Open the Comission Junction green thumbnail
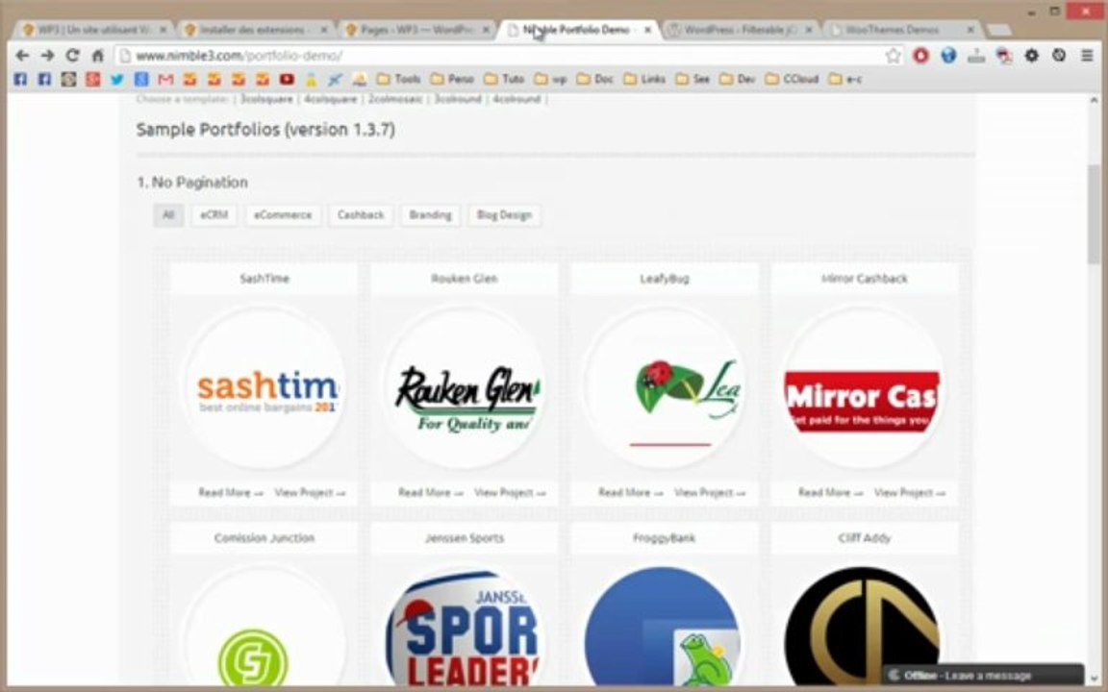Screen dimensions: 1108x692 coord(265,627)
